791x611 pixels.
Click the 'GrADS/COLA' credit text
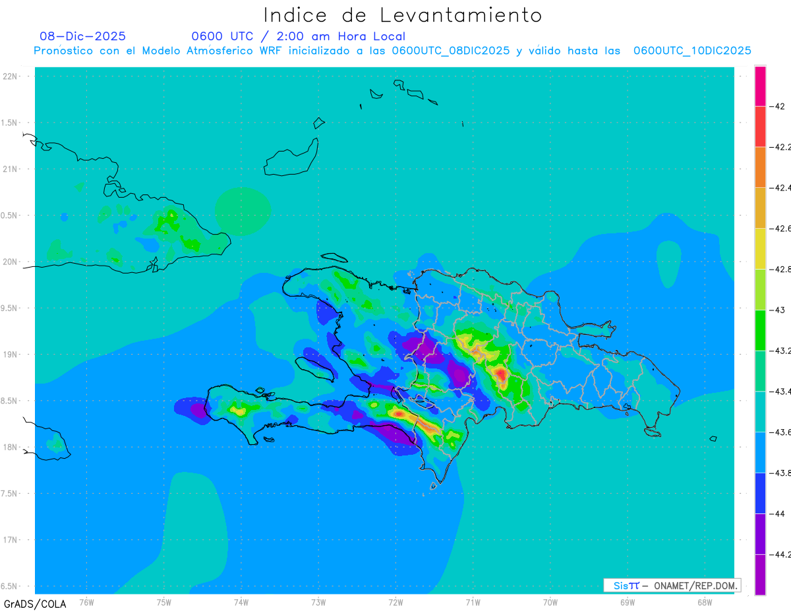click(35, 604)
